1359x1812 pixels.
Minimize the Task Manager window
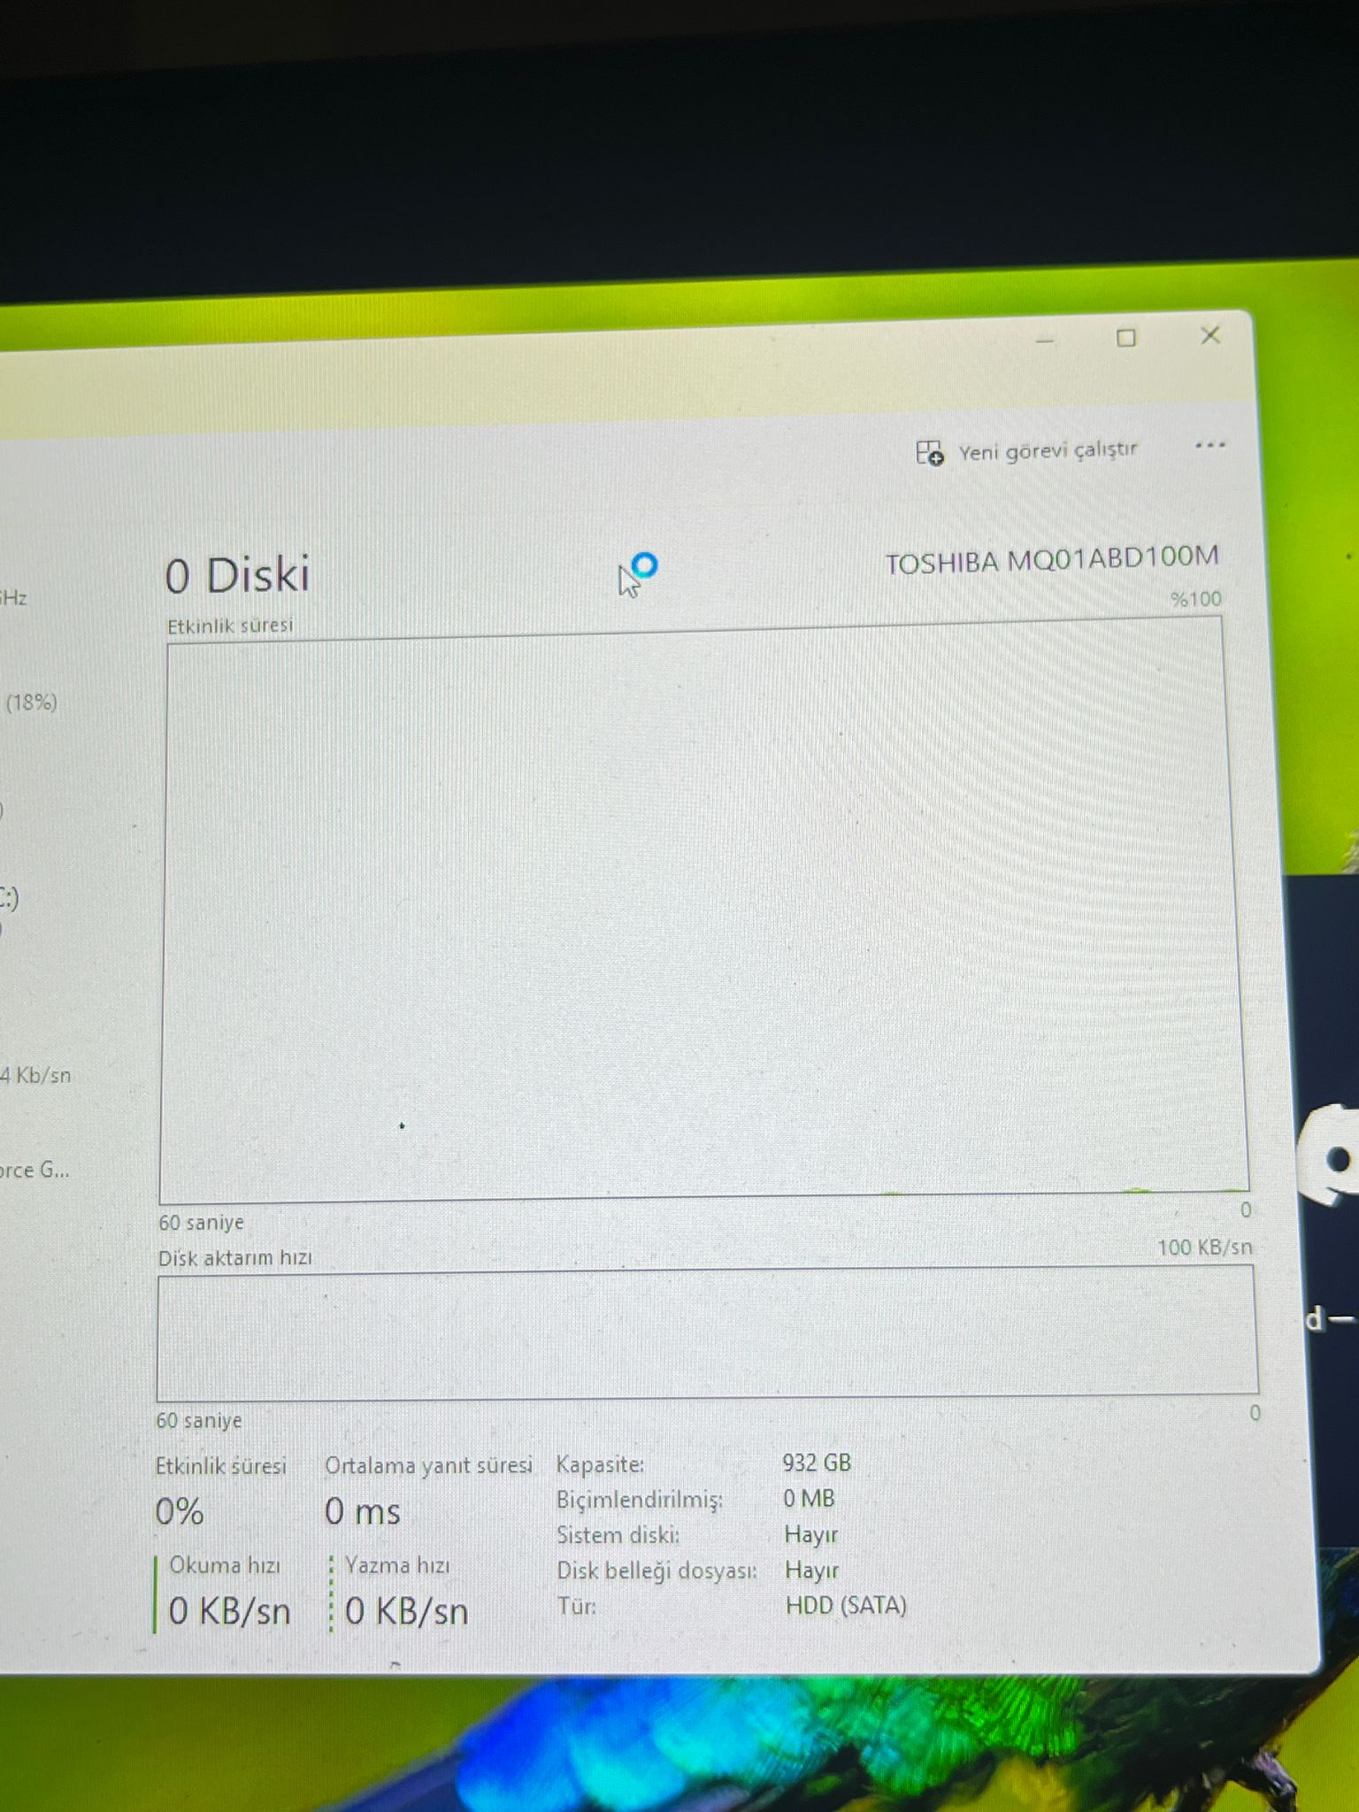click(1045, 341)
